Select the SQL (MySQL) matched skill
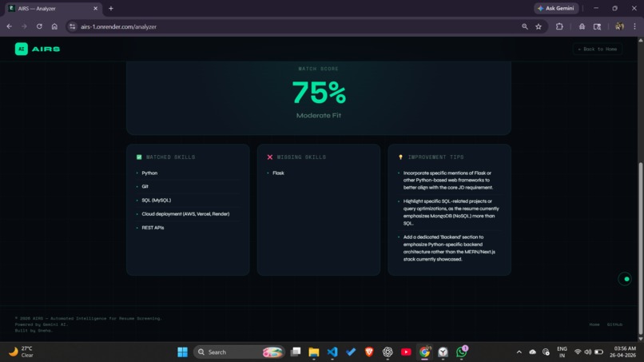 coord(156,200)
